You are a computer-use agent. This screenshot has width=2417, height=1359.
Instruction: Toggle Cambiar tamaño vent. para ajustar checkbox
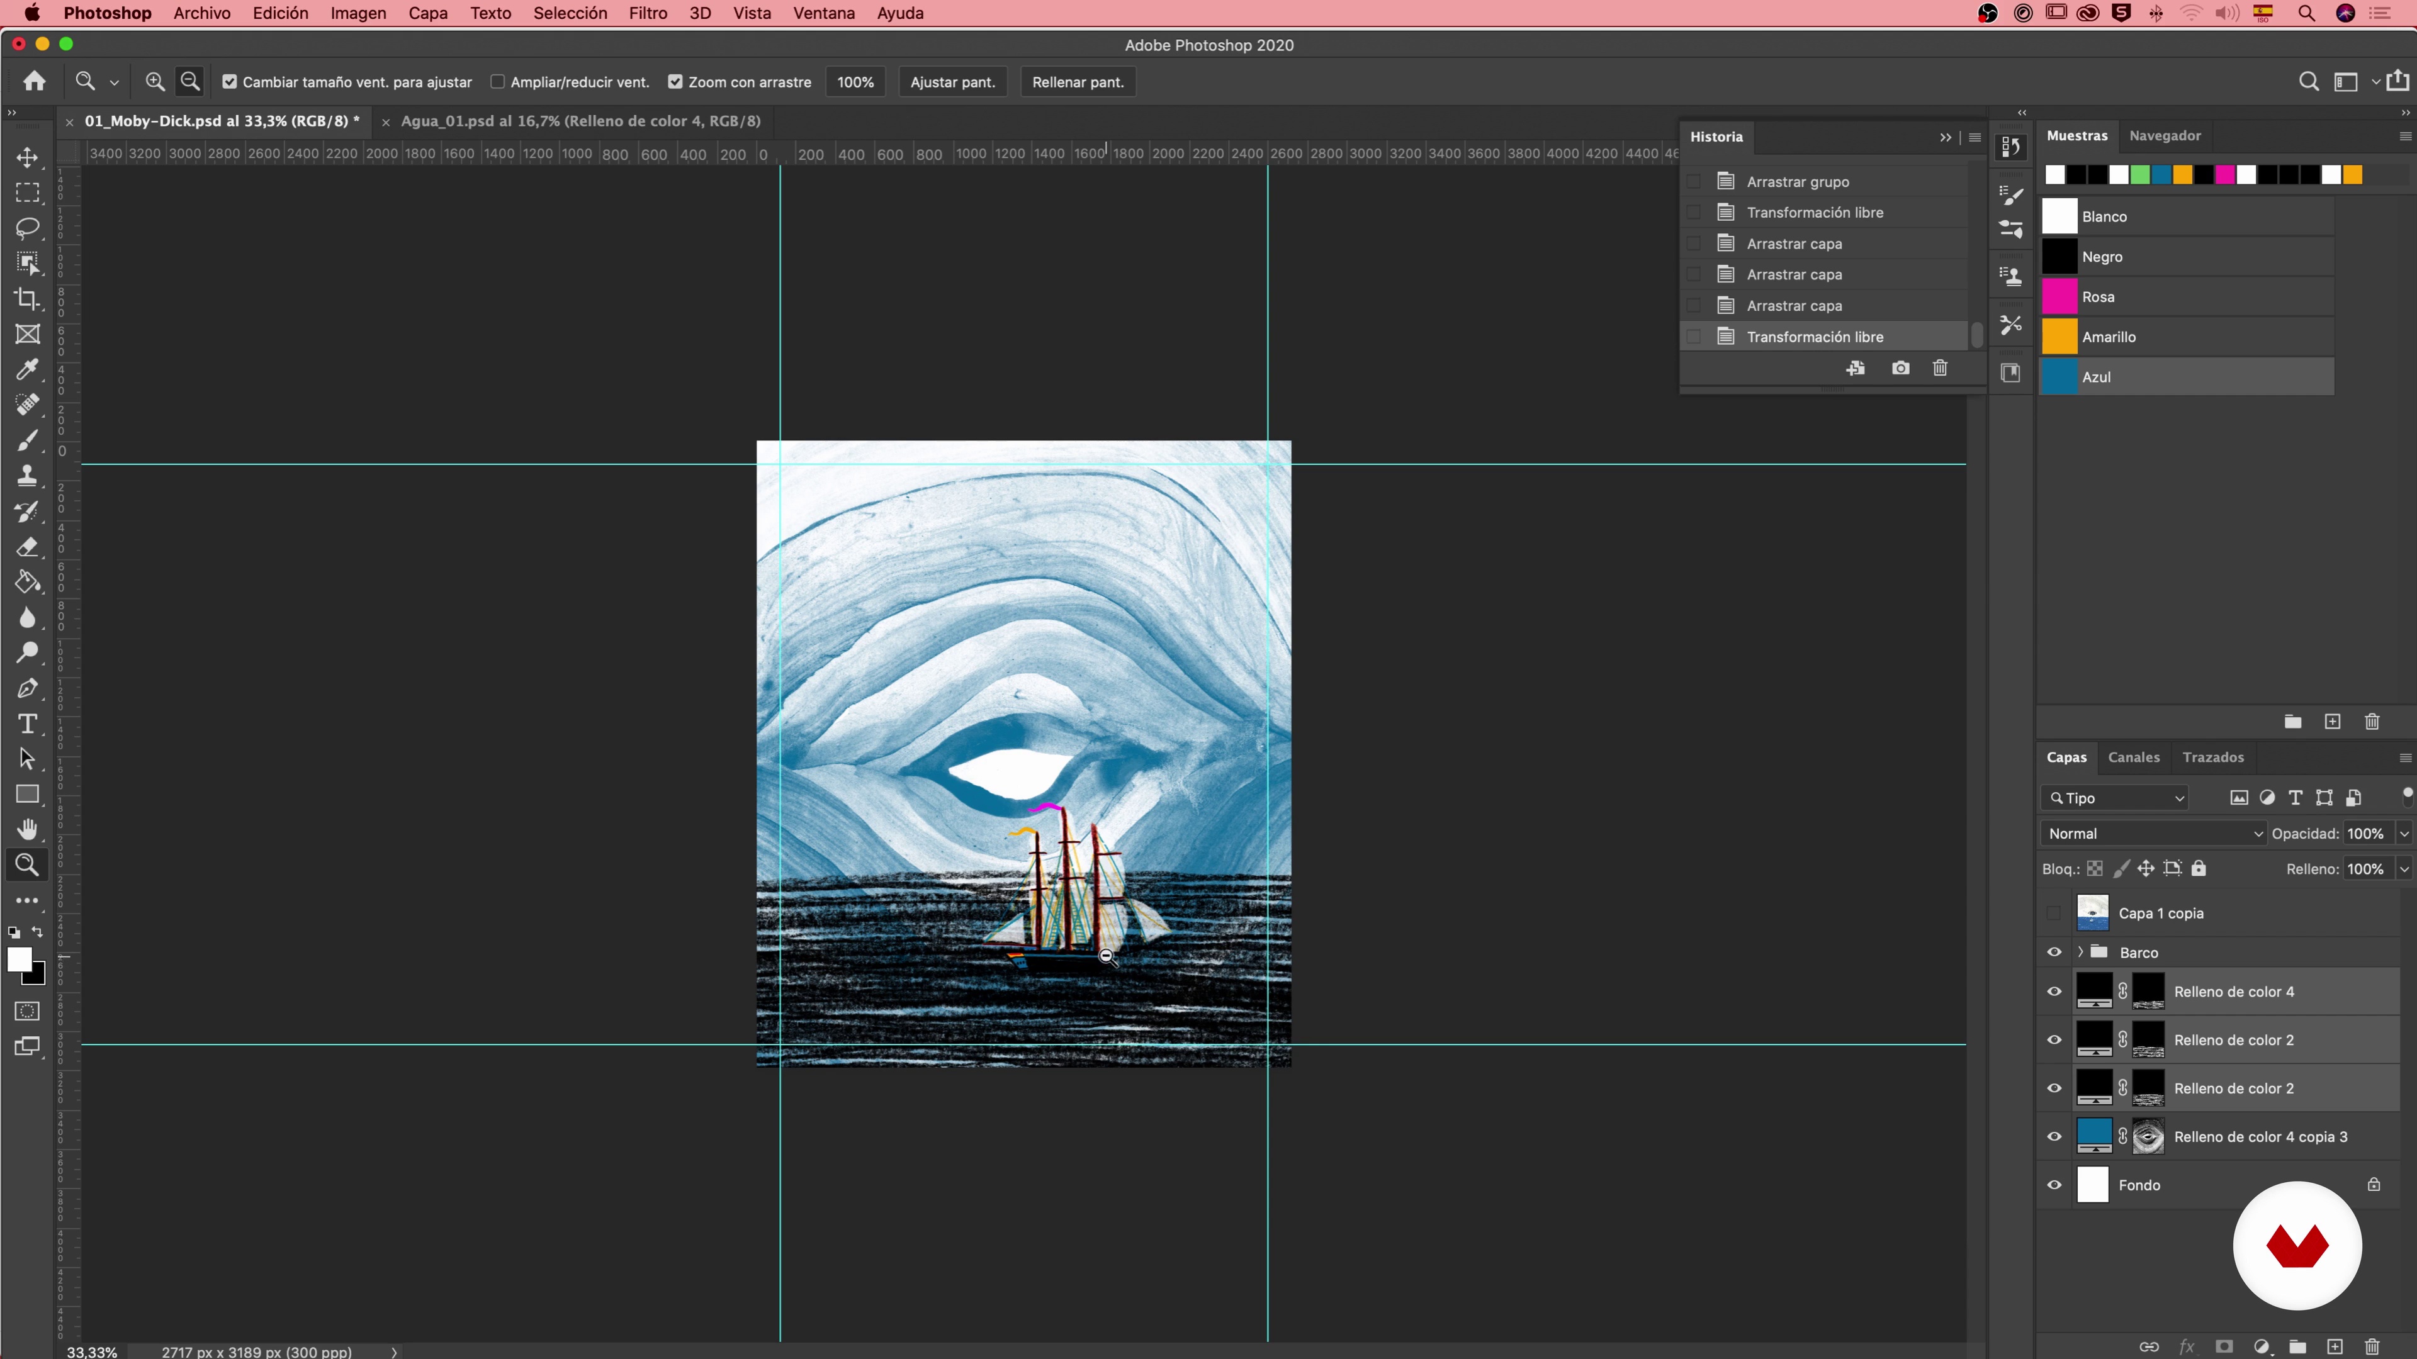tap(229, 82)
